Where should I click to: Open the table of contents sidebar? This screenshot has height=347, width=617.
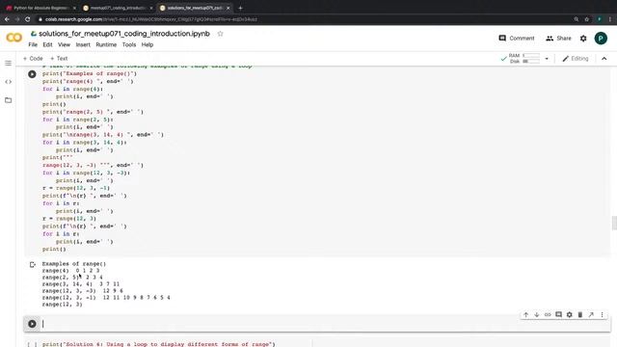pyautogui.click(x=9, y=64)
